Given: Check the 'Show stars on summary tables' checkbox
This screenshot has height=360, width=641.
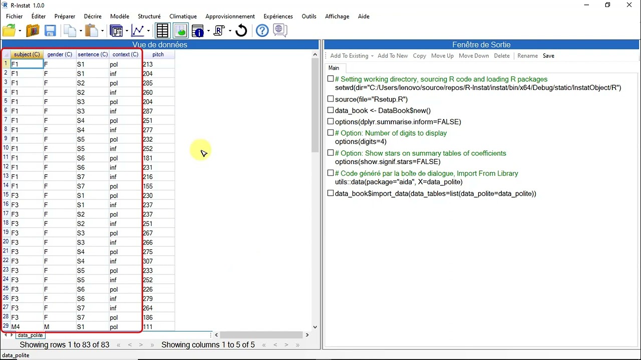Looking at the screenshot, I should click(x=331, y=153).
